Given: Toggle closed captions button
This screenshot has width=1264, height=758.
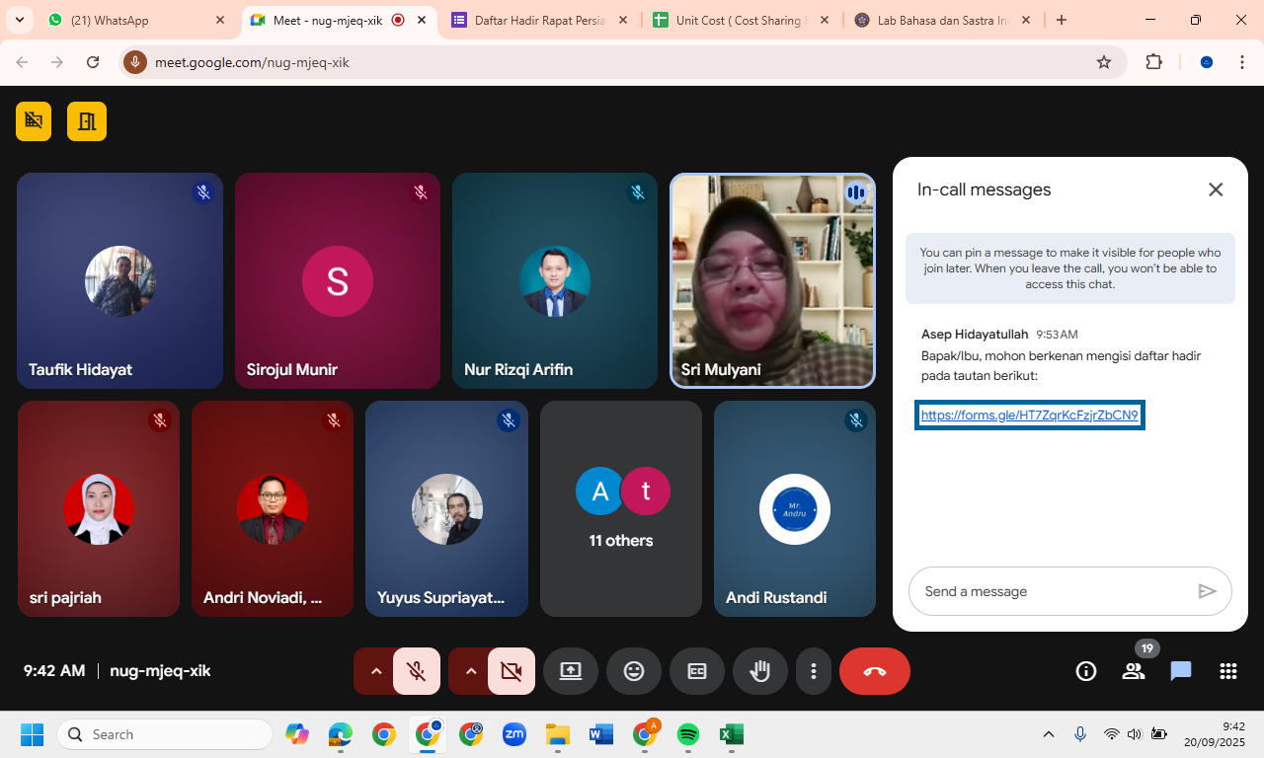Looking at the screenshot, I should click(697, 671).
